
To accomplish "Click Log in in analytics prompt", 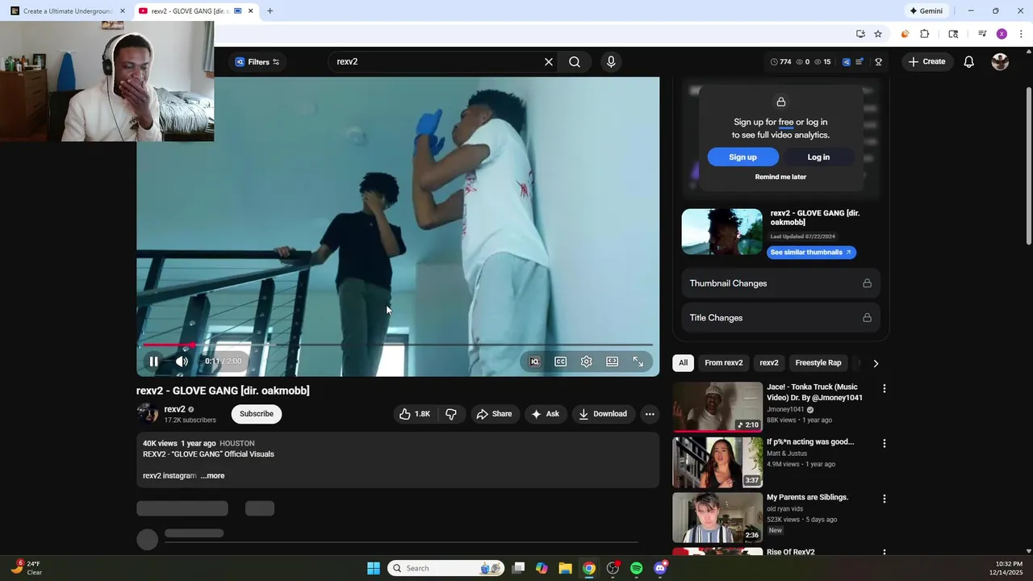I will coord(818,157).
